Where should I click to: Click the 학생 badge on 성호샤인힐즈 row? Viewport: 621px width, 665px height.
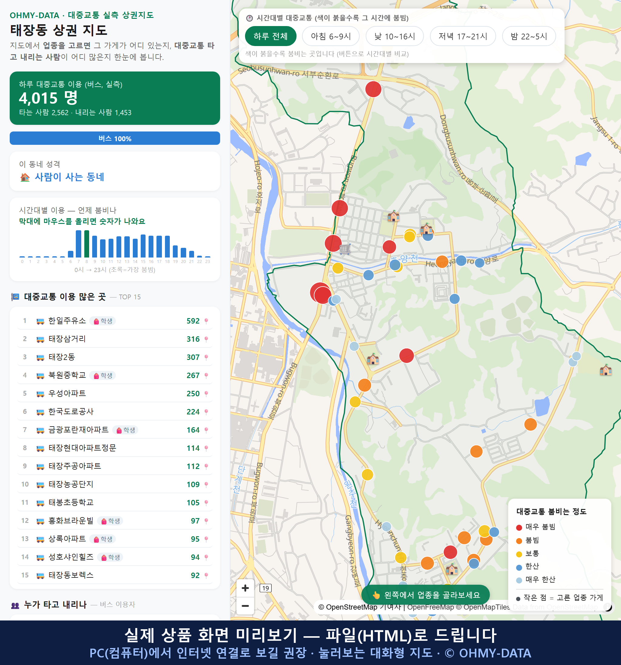[110, 557]
